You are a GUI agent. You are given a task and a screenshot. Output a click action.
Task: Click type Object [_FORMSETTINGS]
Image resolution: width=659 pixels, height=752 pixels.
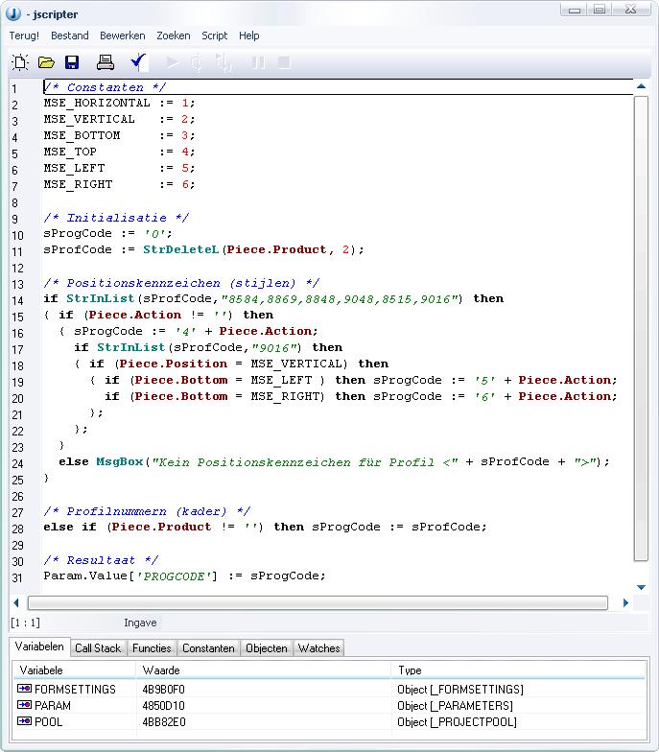pos(460,689)
